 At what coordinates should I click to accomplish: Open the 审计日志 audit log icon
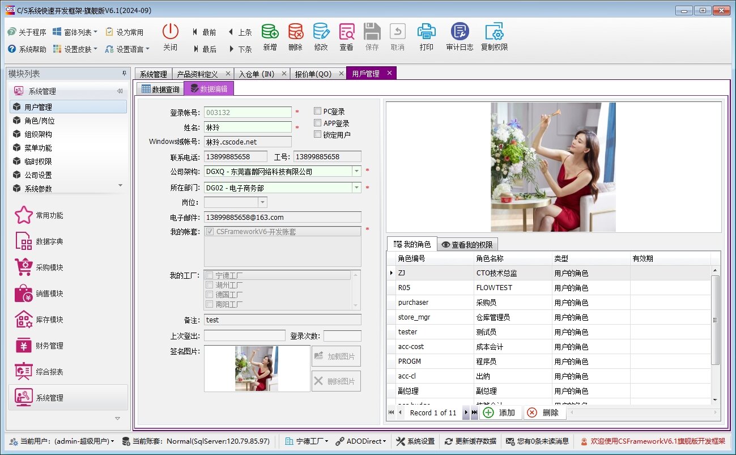pos(459,36)
